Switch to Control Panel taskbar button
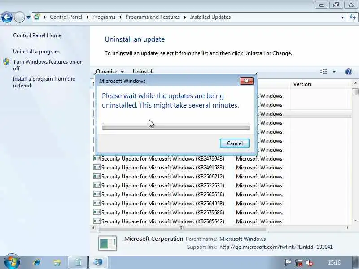Viewport: 359px width, 269px height. coord(98,262)
